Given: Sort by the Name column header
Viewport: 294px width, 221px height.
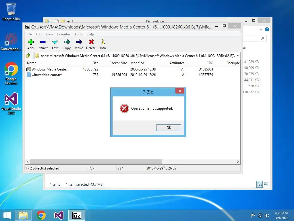Looking at the screenshot, I should point(48,63).
